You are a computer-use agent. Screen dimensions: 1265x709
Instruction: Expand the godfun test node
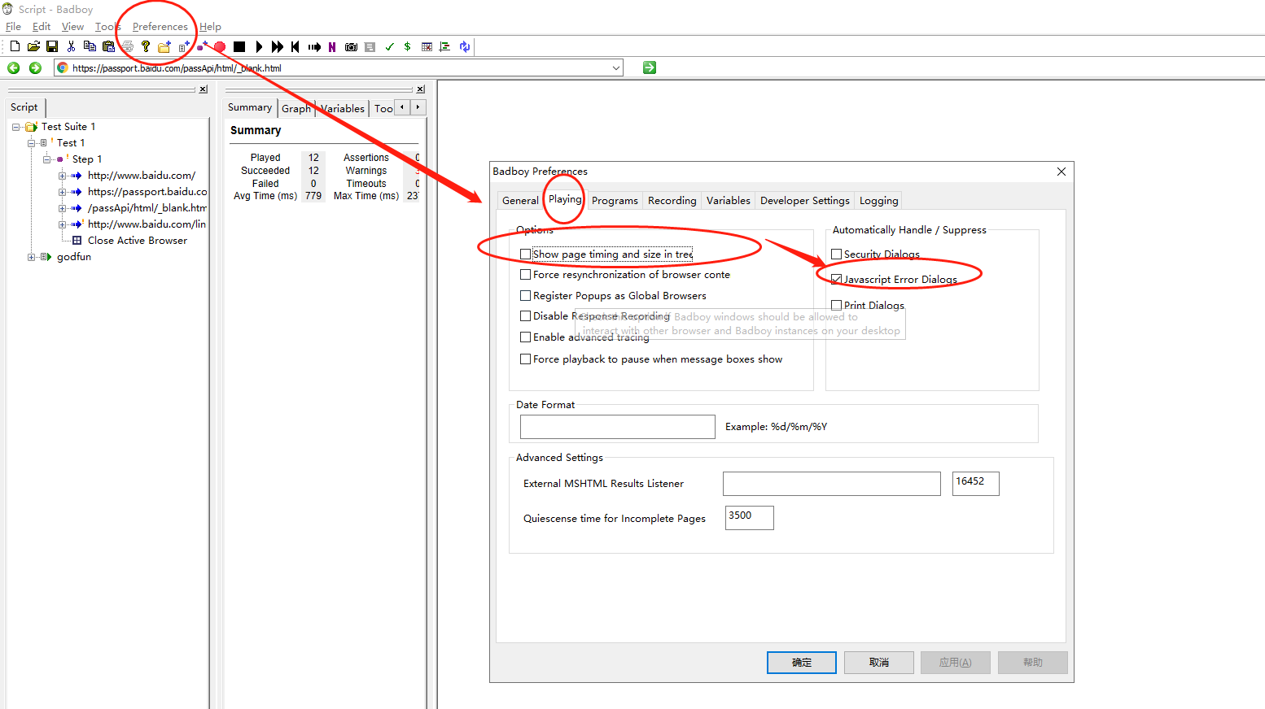tap(32, 257)
